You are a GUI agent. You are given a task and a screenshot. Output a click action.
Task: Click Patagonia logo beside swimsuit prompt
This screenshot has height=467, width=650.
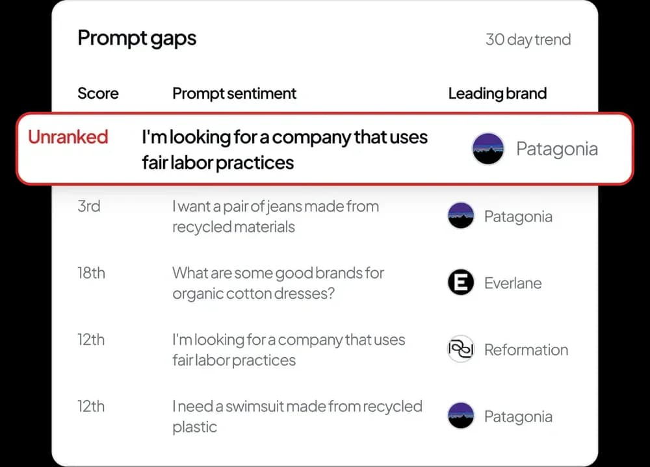(x=461, y=416)
